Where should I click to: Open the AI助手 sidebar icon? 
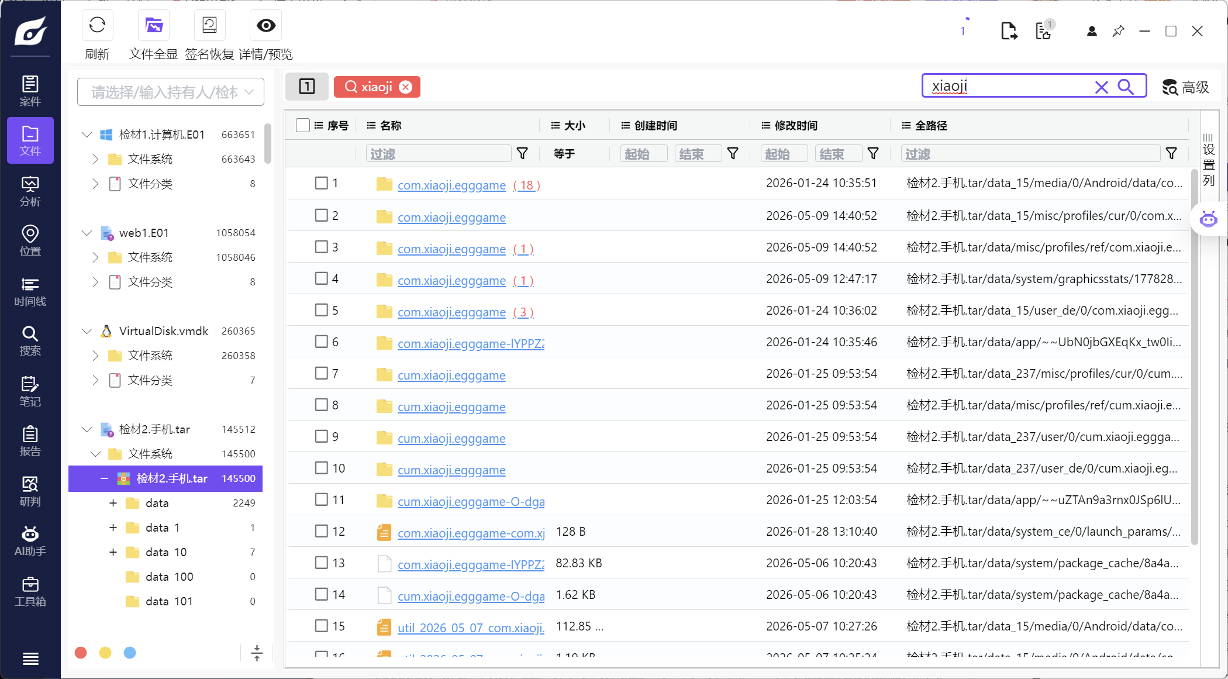click(x=30, y=541)
